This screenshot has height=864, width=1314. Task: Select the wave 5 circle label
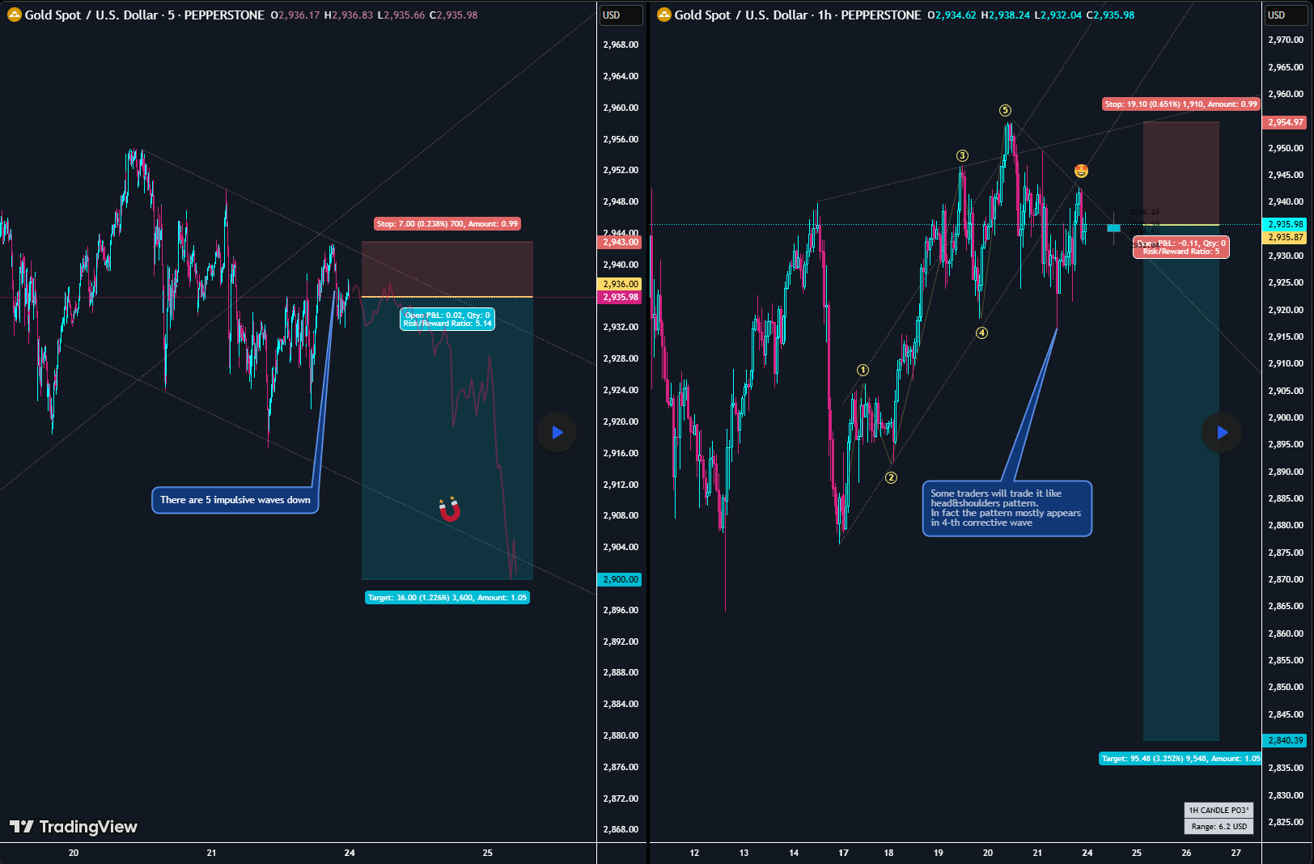[x=1005, y=110]
